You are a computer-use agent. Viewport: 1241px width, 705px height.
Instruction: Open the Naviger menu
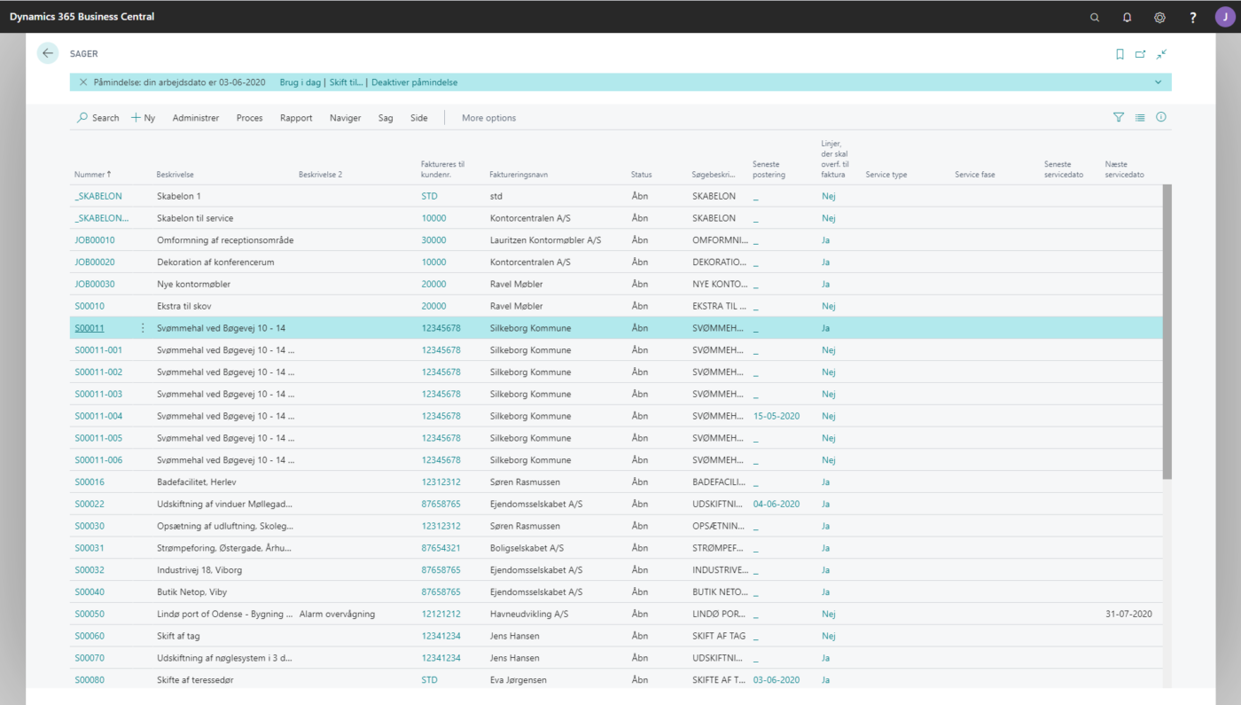tap(345, 118)
